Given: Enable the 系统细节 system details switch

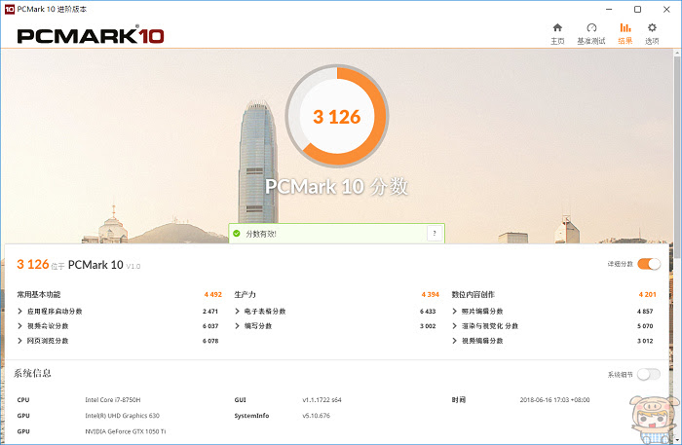Looking at the screenshot, I should pyautogui.click(x=649, y=374).
